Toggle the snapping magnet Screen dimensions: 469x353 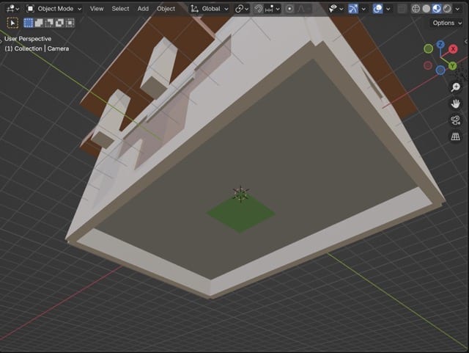pyautogui.click(x=259, y=9)
